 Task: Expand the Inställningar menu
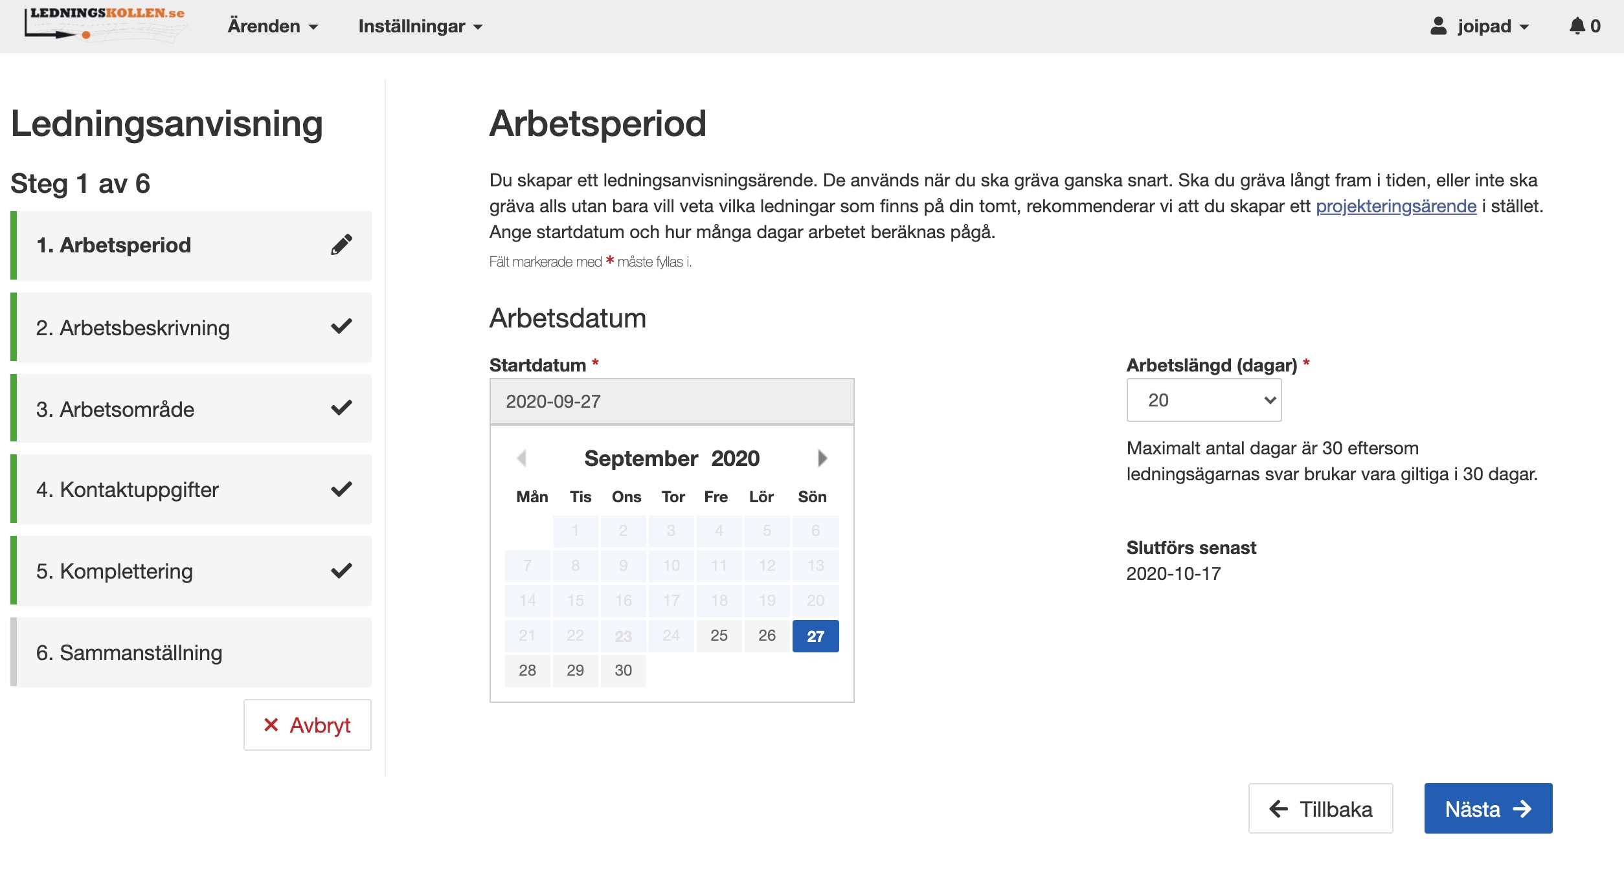(x=420, y=26)
